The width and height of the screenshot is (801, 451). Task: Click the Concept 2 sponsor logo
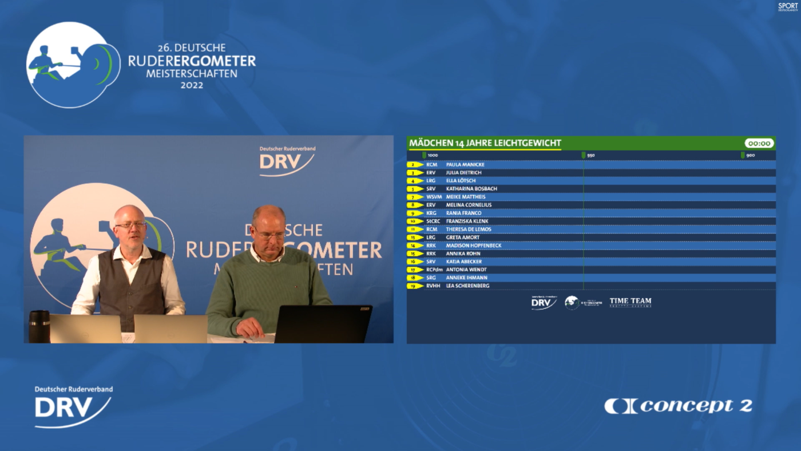coord(678,406)
